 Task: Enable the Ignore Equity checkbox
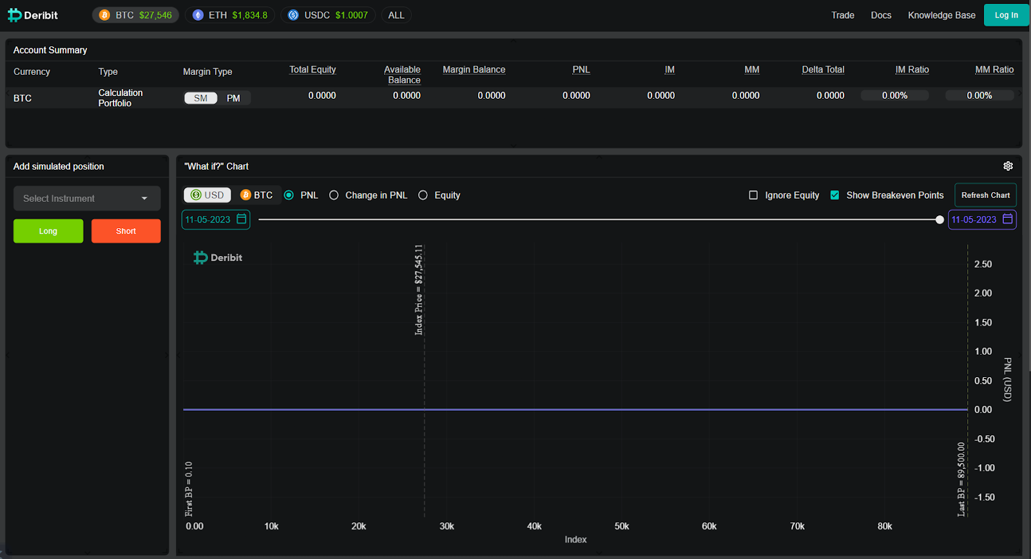click(x=753, y=195)
